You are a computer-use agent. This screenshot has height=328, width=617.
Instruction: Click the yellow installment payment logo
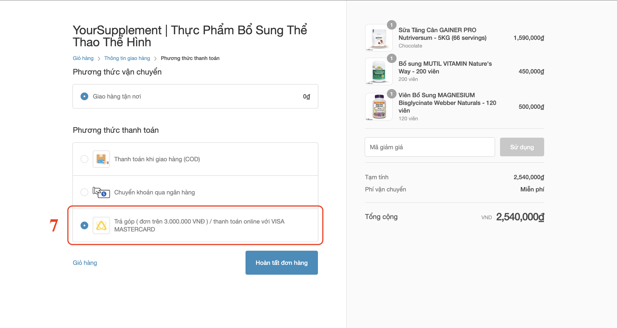coord(101,225)
